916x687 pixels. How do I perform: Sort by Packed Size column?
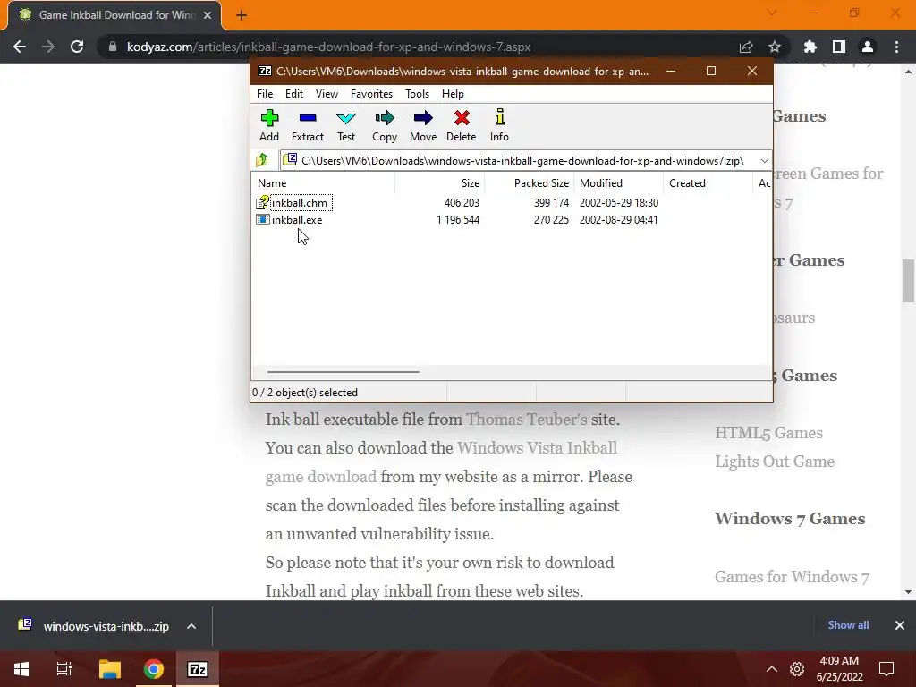tap(530, 182)
